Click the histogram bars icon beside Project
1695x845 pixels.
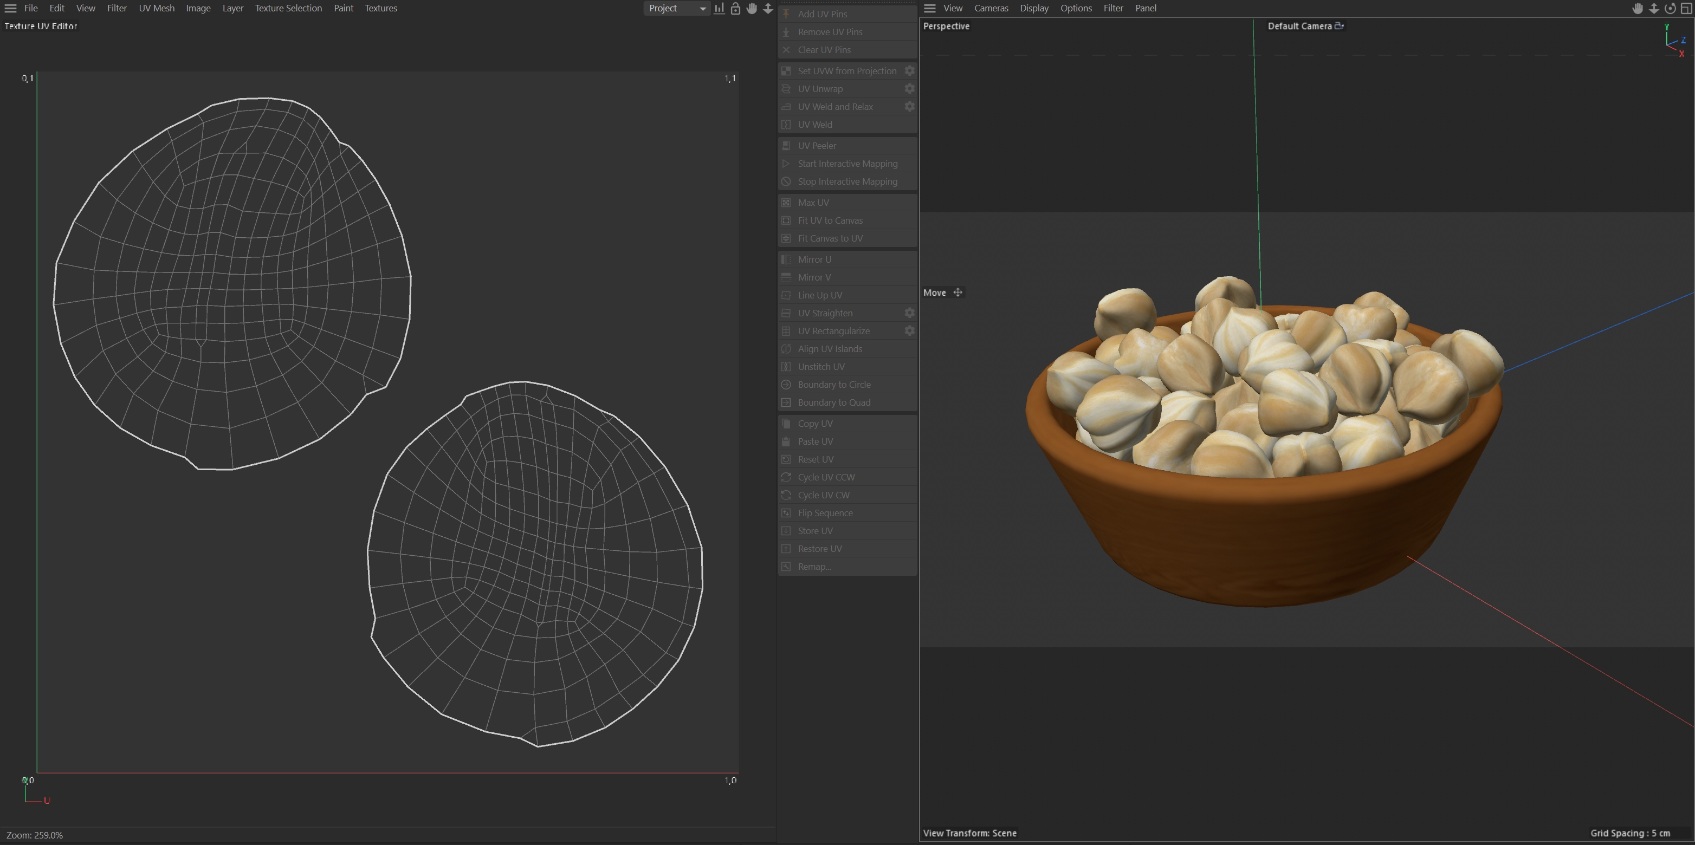[x=719, y=9]
